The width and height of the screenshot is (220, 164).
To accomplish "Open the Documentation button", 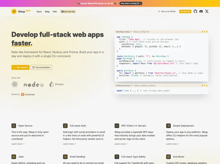I will pos(41,68).
